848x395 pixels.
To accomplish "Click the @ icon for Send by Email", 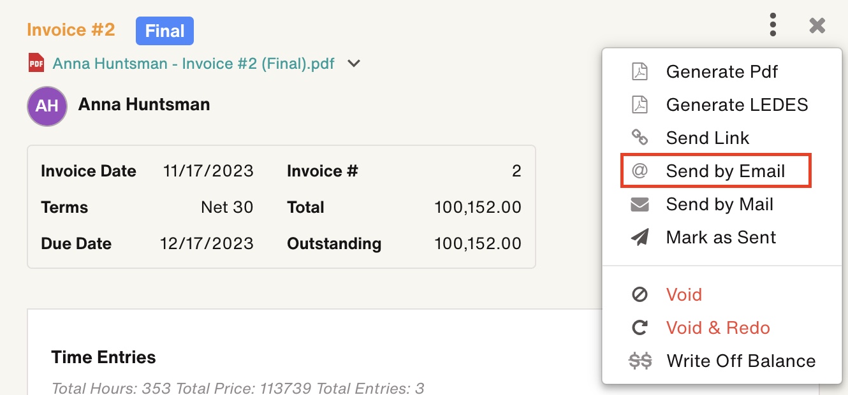I will pyautogui.click(x=640, y=171).
